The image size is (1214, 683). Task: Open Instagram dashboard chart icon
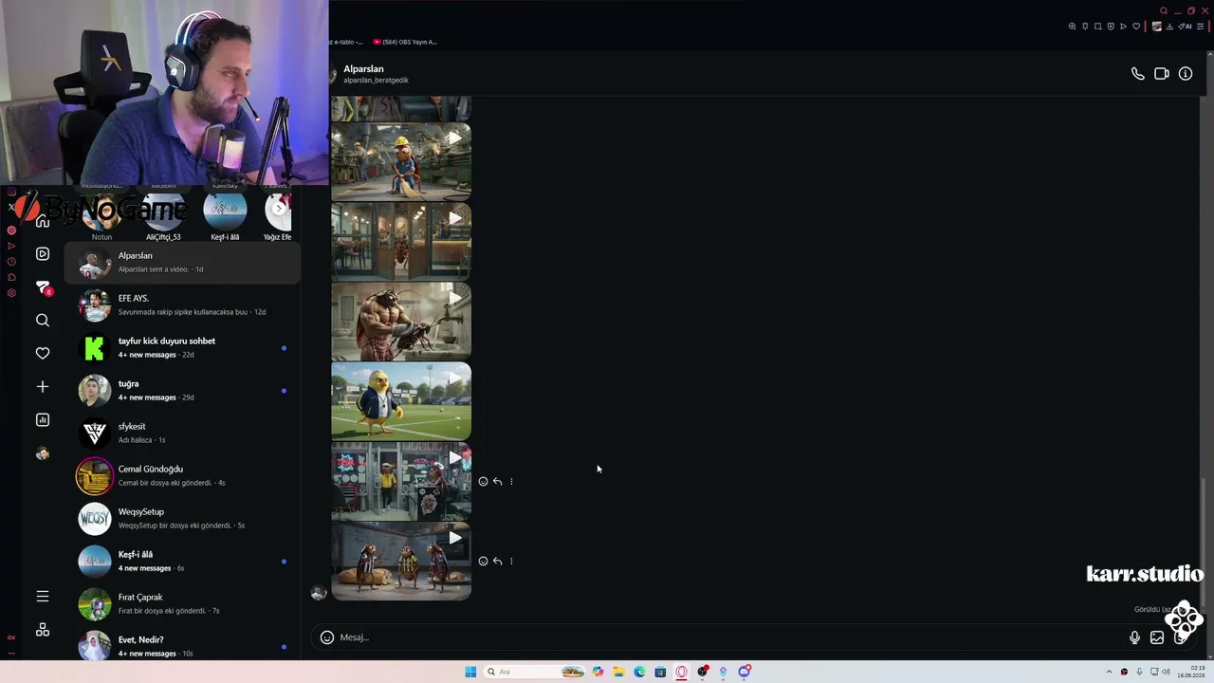(x=43, y=420)
